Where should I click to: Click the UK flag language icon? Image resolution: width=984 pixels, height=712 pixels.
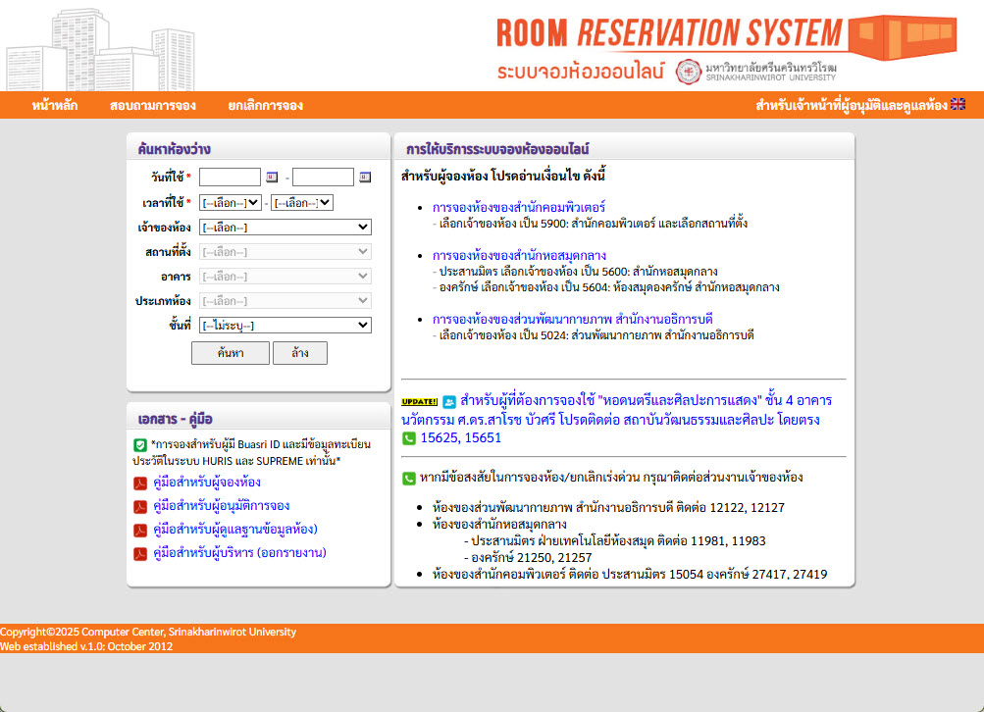[958, 104]
